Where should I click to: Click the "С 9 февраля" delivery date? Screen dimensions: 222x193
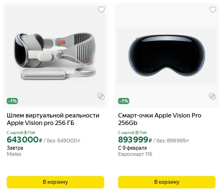click(x=132, y=148)
